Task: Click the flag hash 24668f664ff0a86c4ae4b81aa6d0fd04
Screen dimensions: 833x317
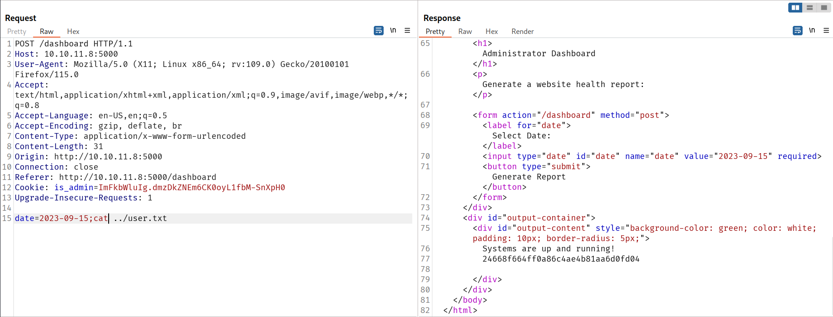Action: tap(561, 259)
